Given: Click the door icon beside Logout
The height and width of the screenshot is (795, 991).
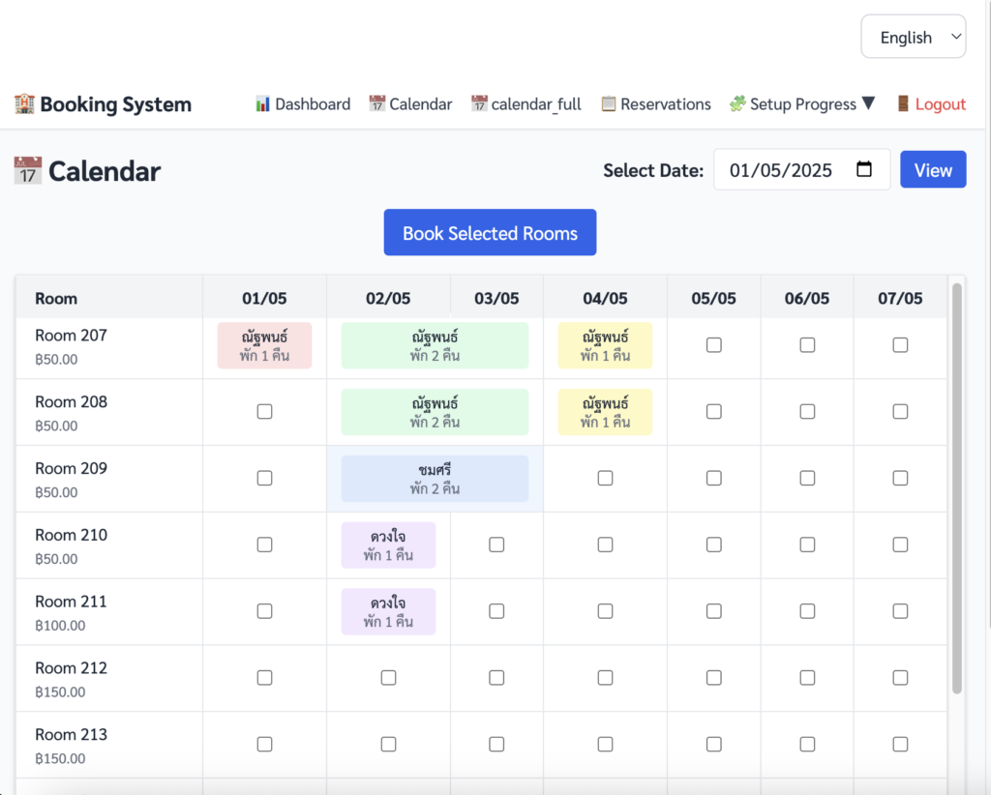Looking at the screenshot, I should (903, 103).
